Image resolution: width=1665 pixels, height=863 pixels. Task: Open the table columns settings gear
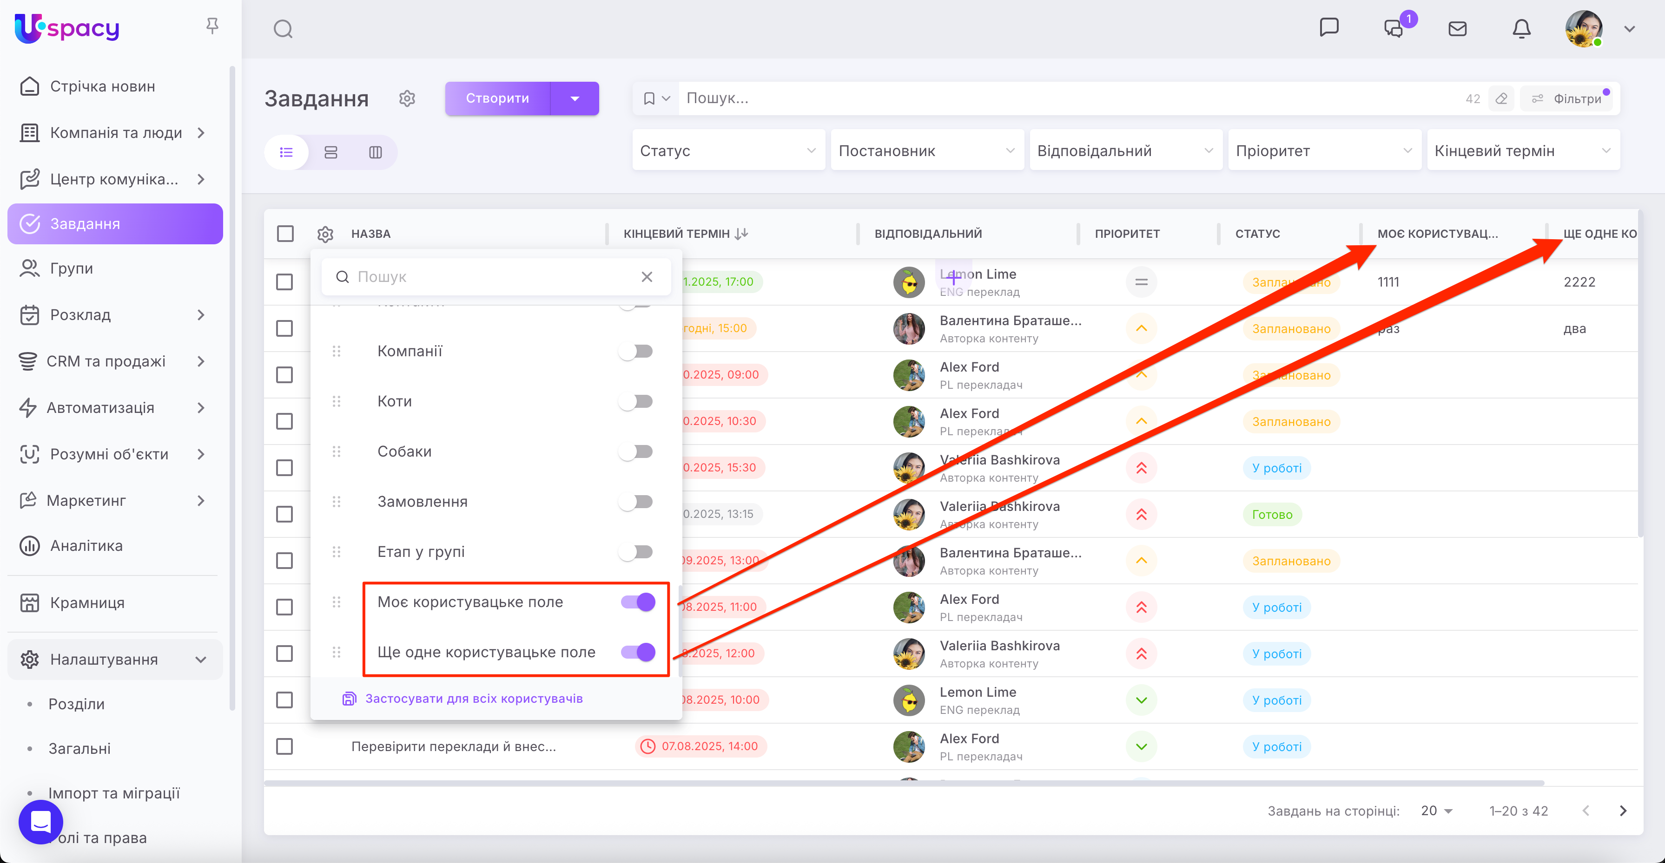click(325, 234)
